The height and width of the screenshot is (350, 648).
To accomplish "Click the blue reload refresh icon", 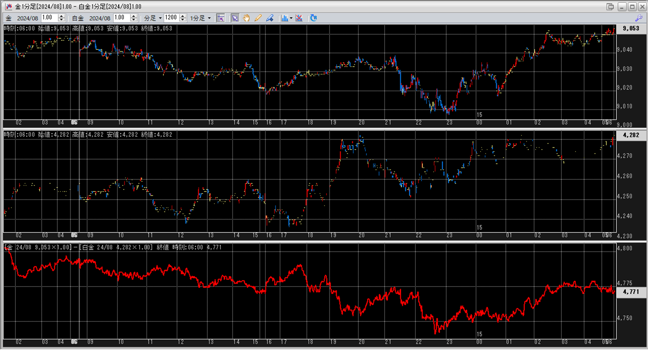I will coord(313,18).
